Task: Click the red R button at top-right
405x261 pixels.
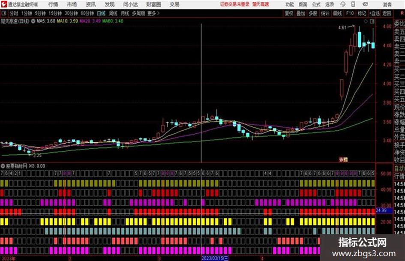Action: (402, 13)
